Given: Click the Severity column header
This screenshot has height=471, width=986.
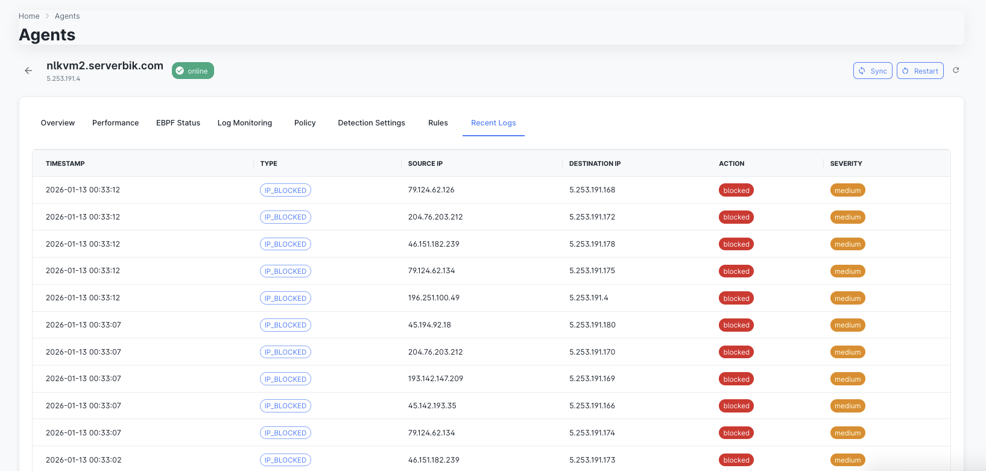Looking at the screenshot, I should tap(845, 163).
